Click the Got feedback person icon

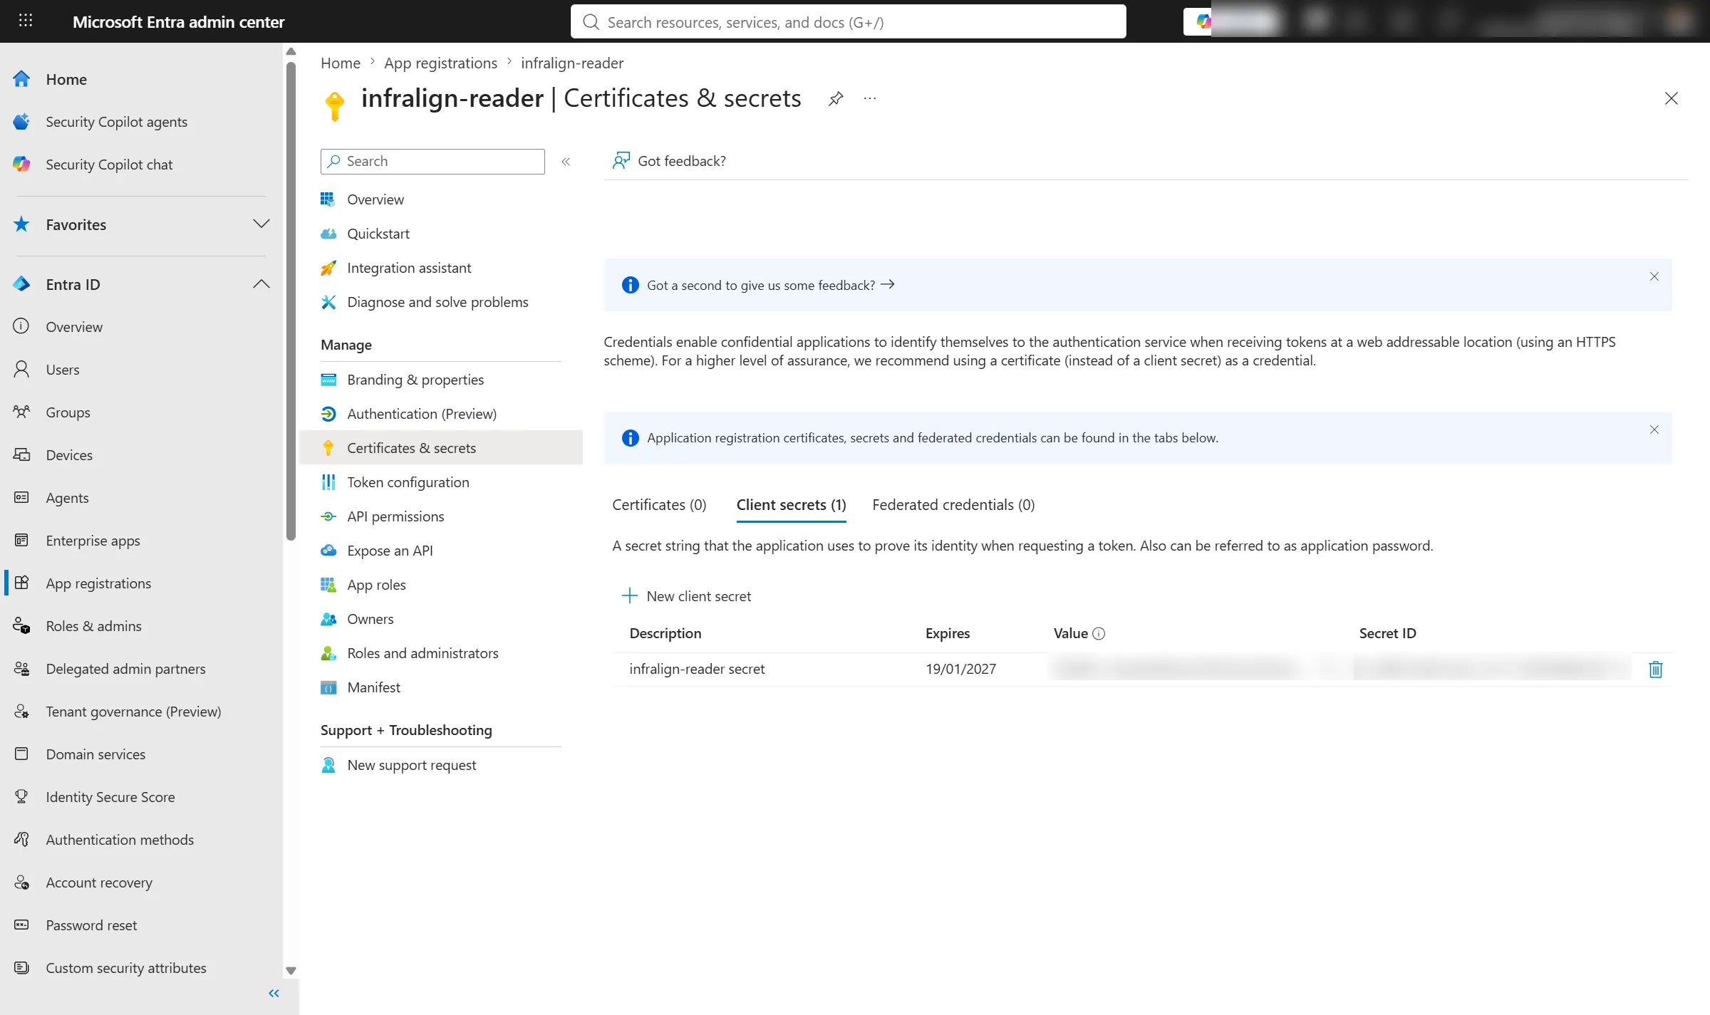[x=621, y=161]
